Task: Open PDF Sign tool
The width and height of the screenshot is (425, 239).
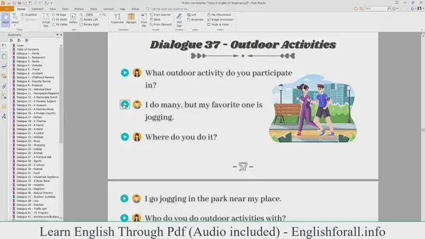Action: coord(179,20)
